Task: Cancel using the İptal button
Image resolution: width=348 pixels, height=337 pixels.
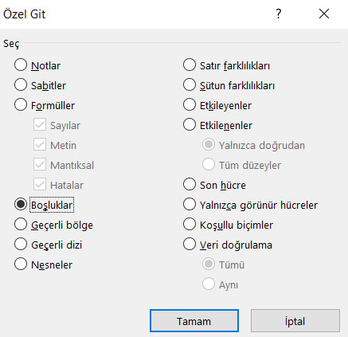Action: (295, 321)
